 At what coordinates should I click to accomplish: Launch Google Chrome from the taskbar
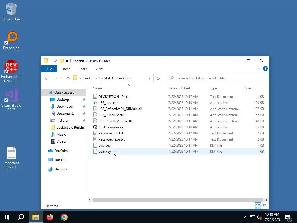pyautogui.click(x=64, y=217)
